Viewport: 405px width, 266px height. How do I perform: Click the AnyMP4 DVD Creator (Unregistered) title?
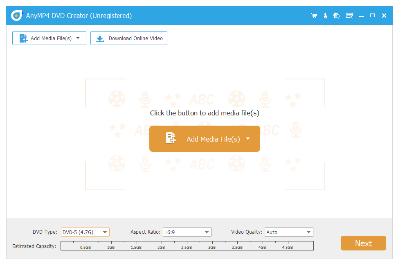tap(79, 16)
